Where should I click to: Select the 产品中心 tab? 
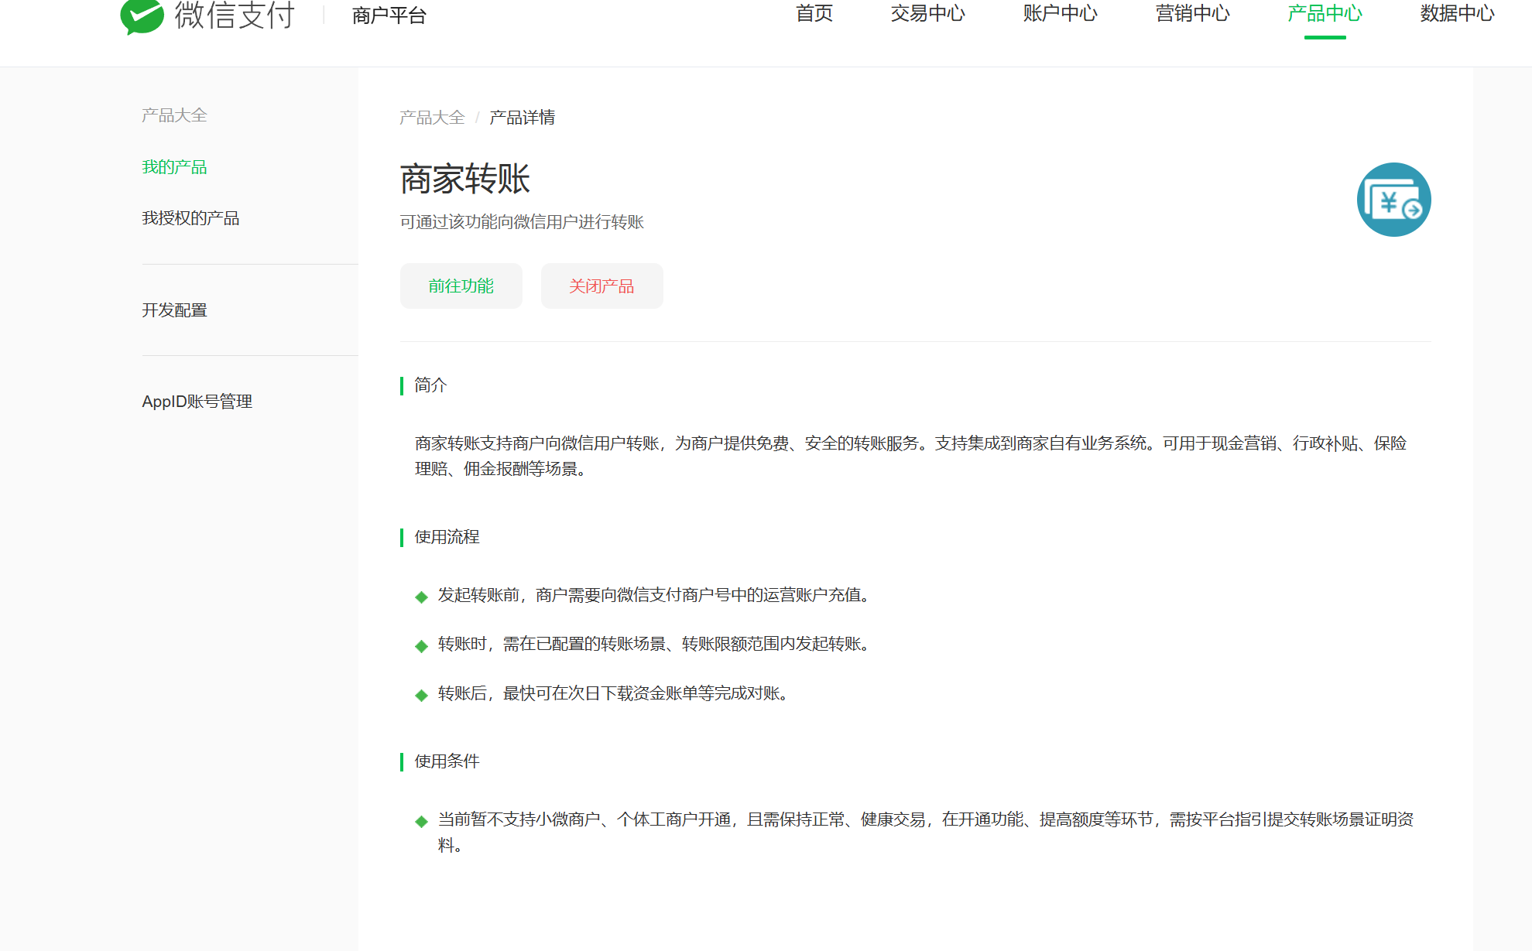(x=1325, y=14)
